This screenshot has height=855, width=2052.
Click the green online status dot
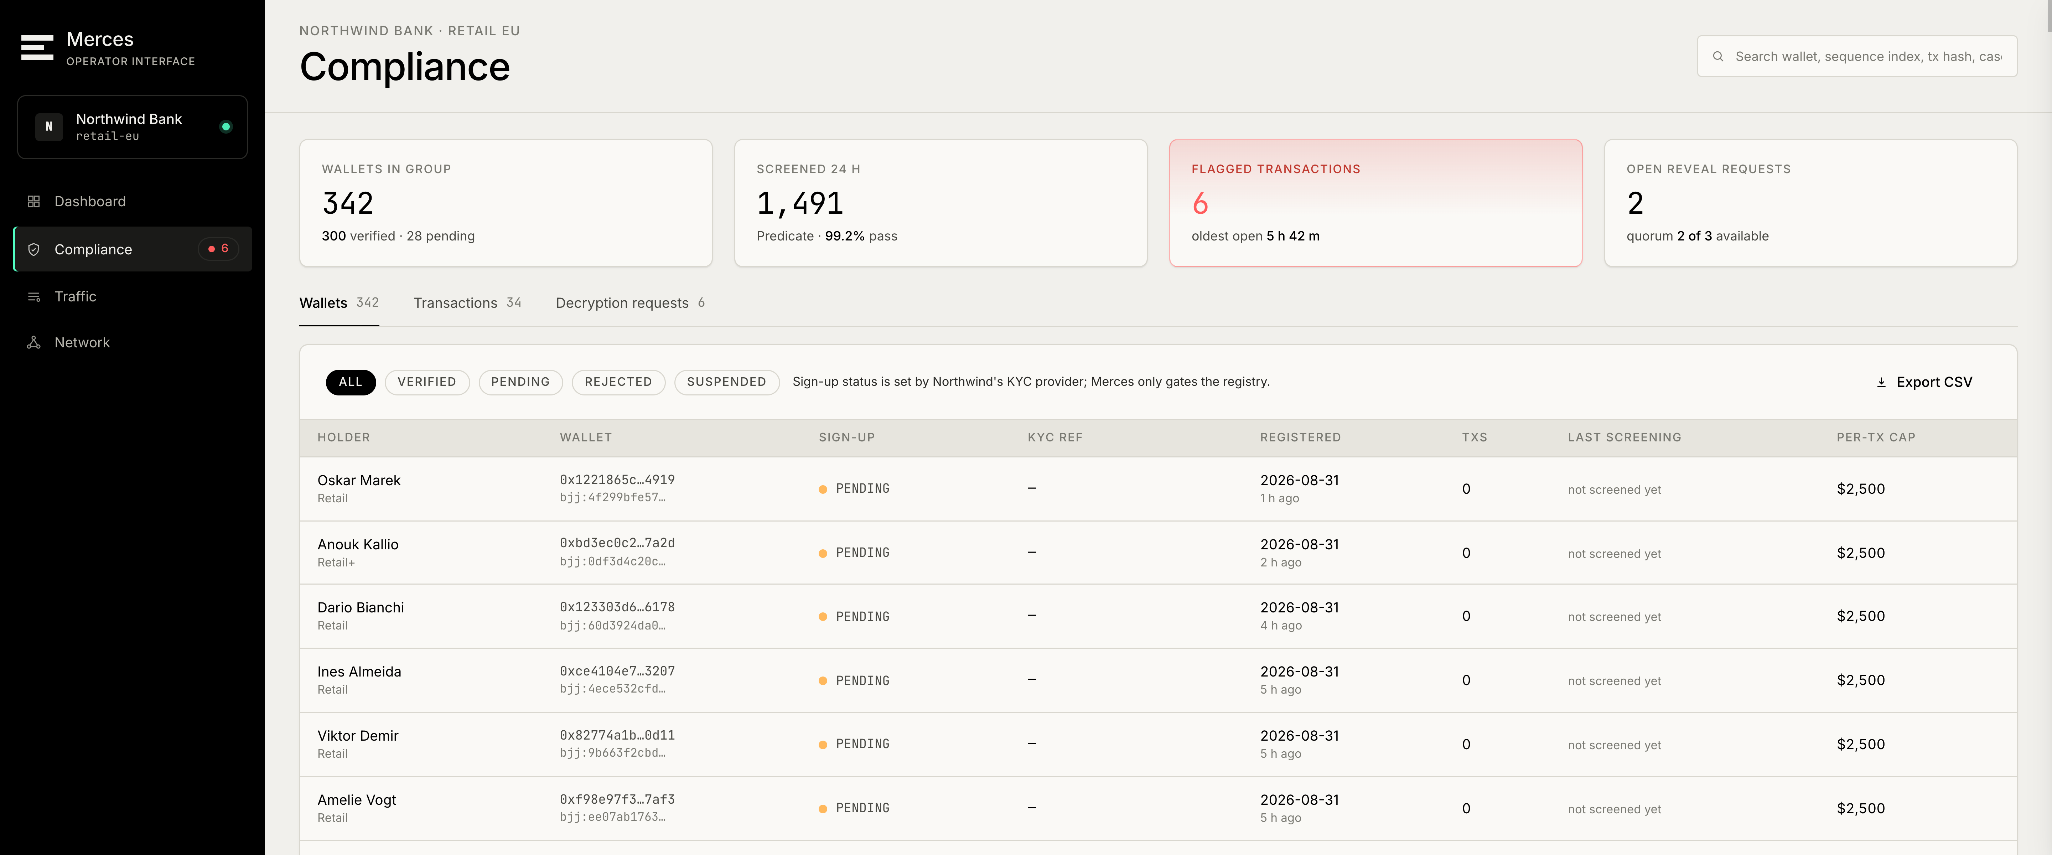point(226,127)
